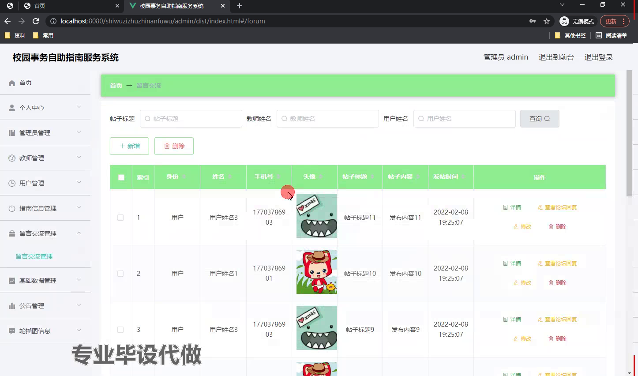
Task: Open a new browser tab
Action: pos(240,6)
